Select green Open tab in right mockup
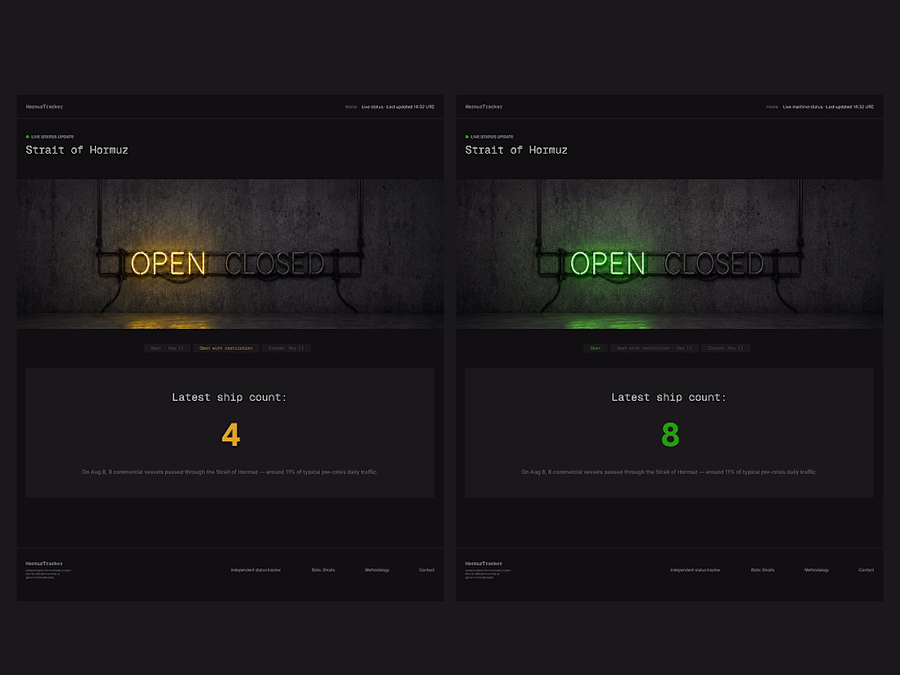Viewport: 900px width, 675px height. (x=595, y=348)
